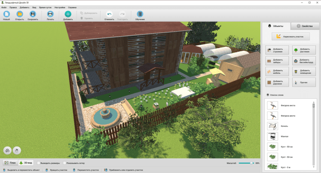Click the Печать printer icon
Viewport: 321px width, 173px height.
coord(50,14)
